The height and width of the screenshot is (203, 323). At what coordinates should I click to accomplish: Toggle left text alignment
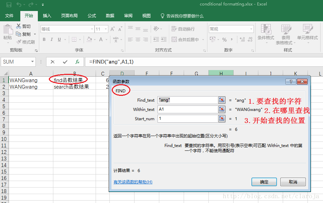click(x=130, y=40)
